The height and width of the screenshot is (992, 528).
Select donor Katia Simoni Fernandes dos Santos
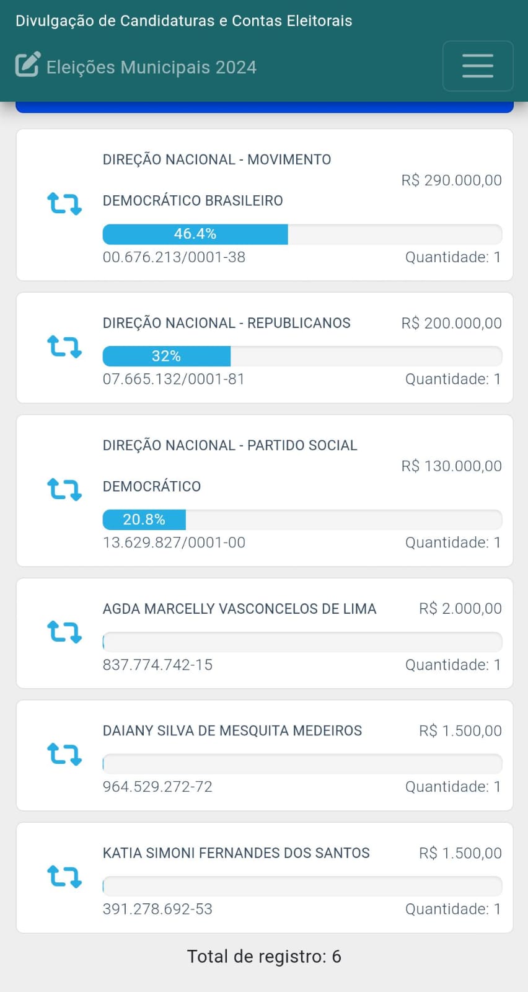236,853
